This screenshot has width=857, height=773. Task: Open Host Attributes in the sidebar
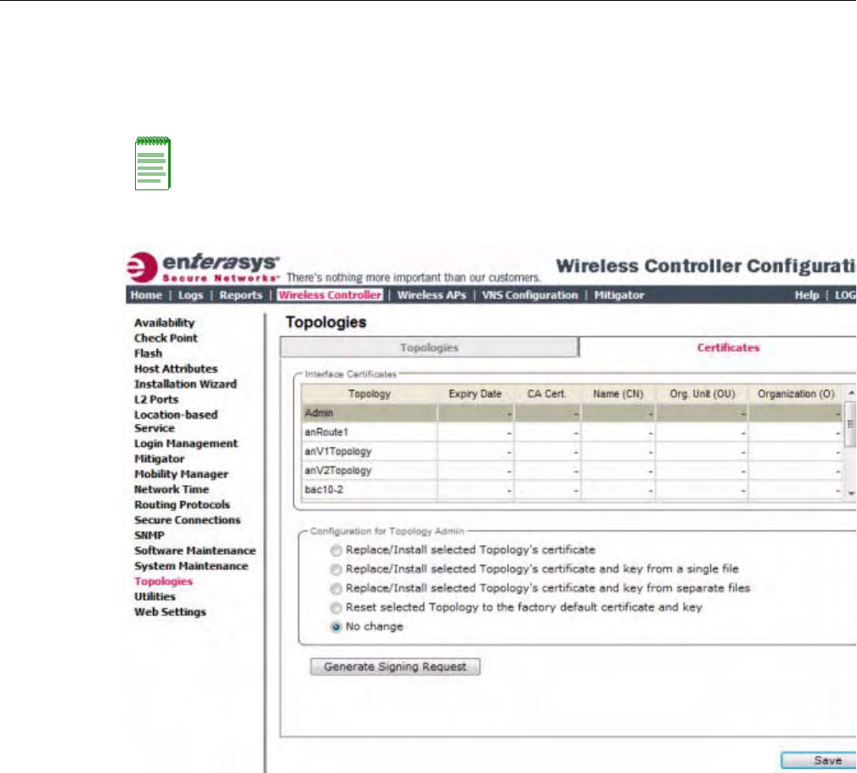[x=176, y=369]
